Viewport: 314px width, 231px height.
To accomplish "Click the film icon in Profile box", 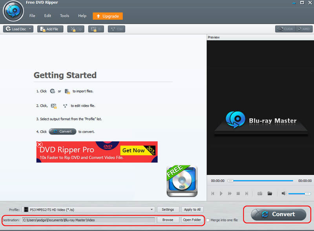I will click(26, 209).
